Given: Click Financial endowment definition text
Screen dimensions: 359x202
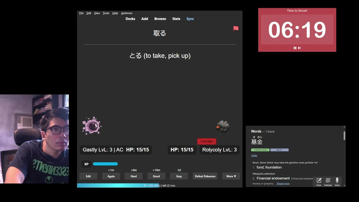Looking at the screenshot, I should [x=273, y=178].
